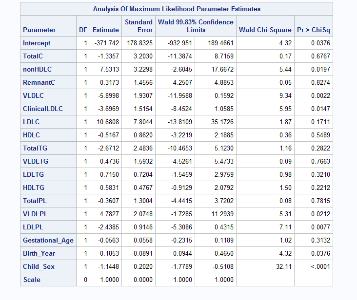Select the Intercept estimate value -371.742
This screenshot has height=300, width=357.
[x=106, y=43]
